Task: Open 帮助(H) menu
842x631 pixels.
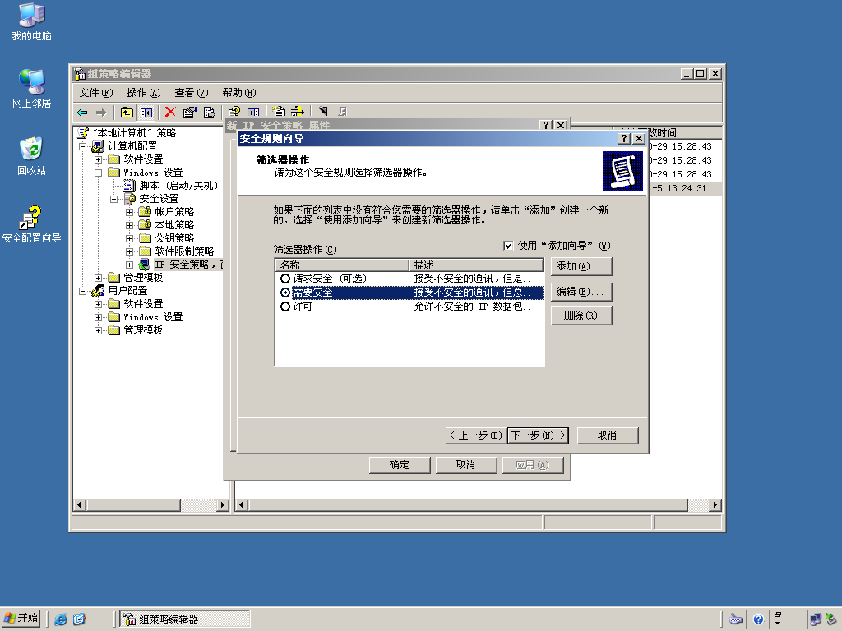Action: pos(239,93)
